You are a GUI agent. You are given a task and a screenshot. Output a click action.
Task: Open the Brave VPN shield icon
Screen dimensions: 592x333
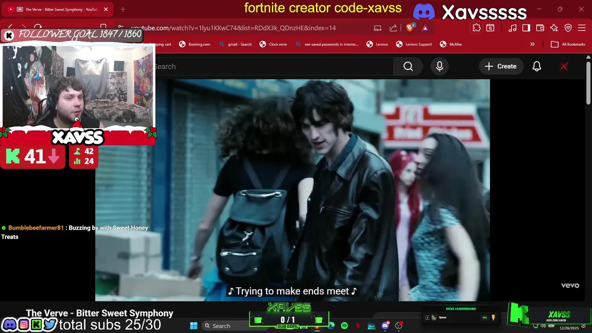pyautogui.click(x=568, y=28)
